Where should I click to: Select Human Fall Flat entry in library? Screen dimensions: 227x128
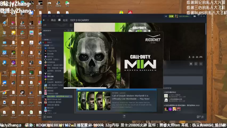(55, 85)
